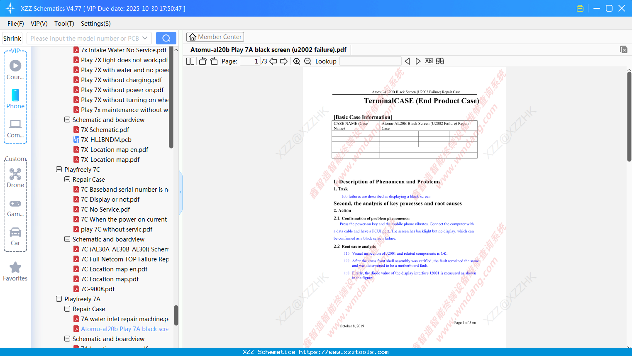Collapse Schematic and boardview above 7C (AL30A file
This screenshot has width=632, height=356.
(67, 239)
